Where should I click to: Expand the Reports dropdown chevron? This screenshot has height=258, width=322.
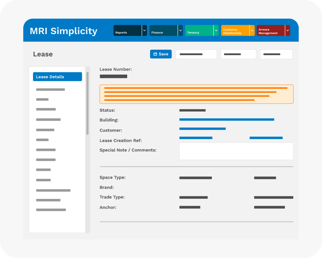click(144, 31)
